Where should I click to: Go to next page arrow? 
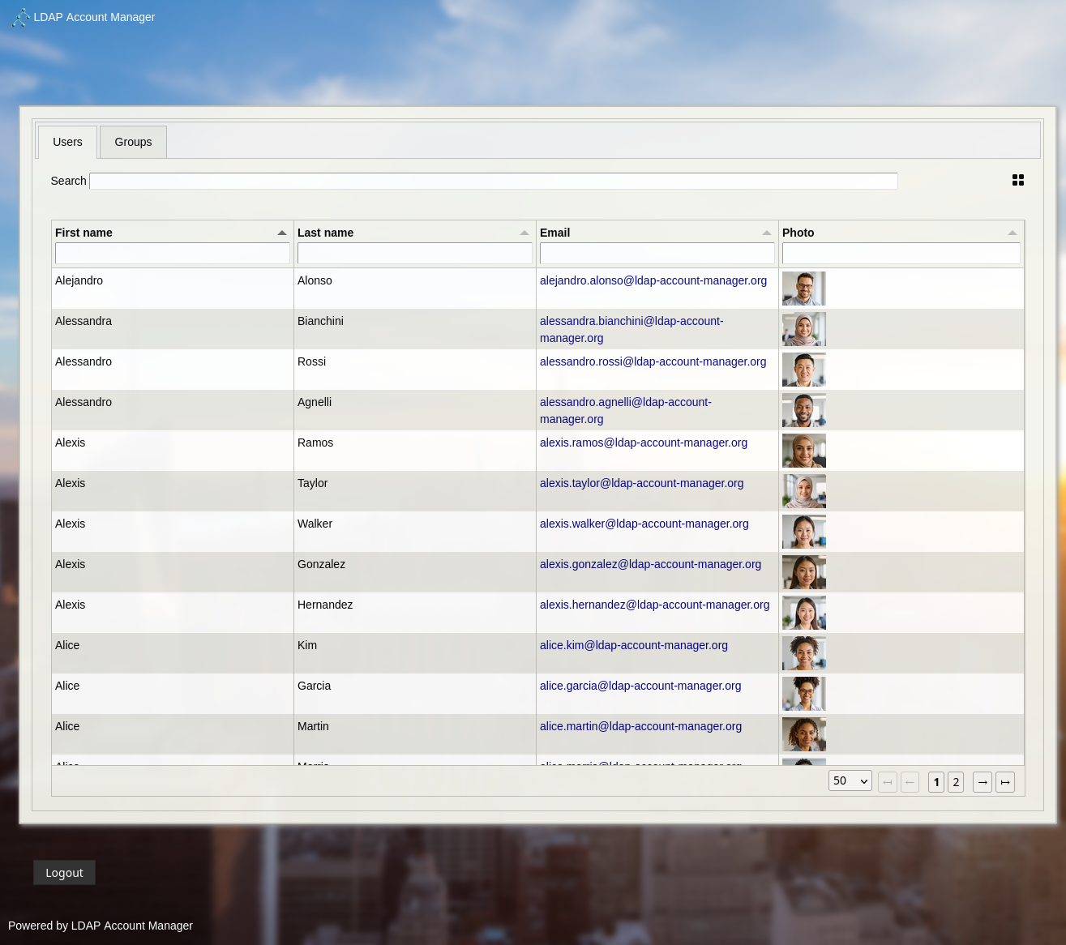[982, 782]
